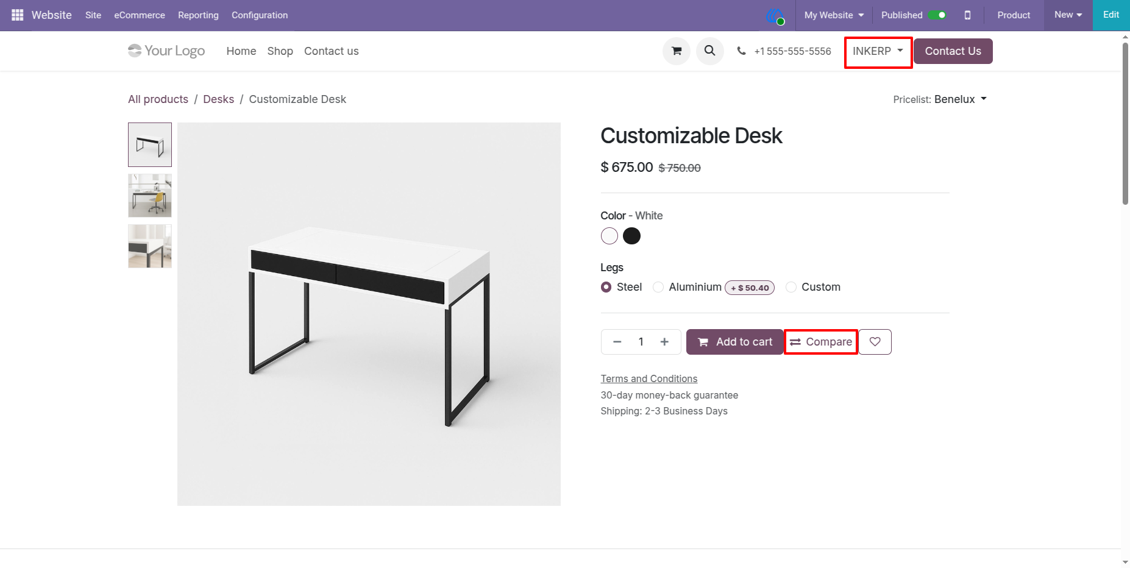Click the Add to cart button
The width and height of the screenshot is (1130, 568).
[x=734, y=342]
